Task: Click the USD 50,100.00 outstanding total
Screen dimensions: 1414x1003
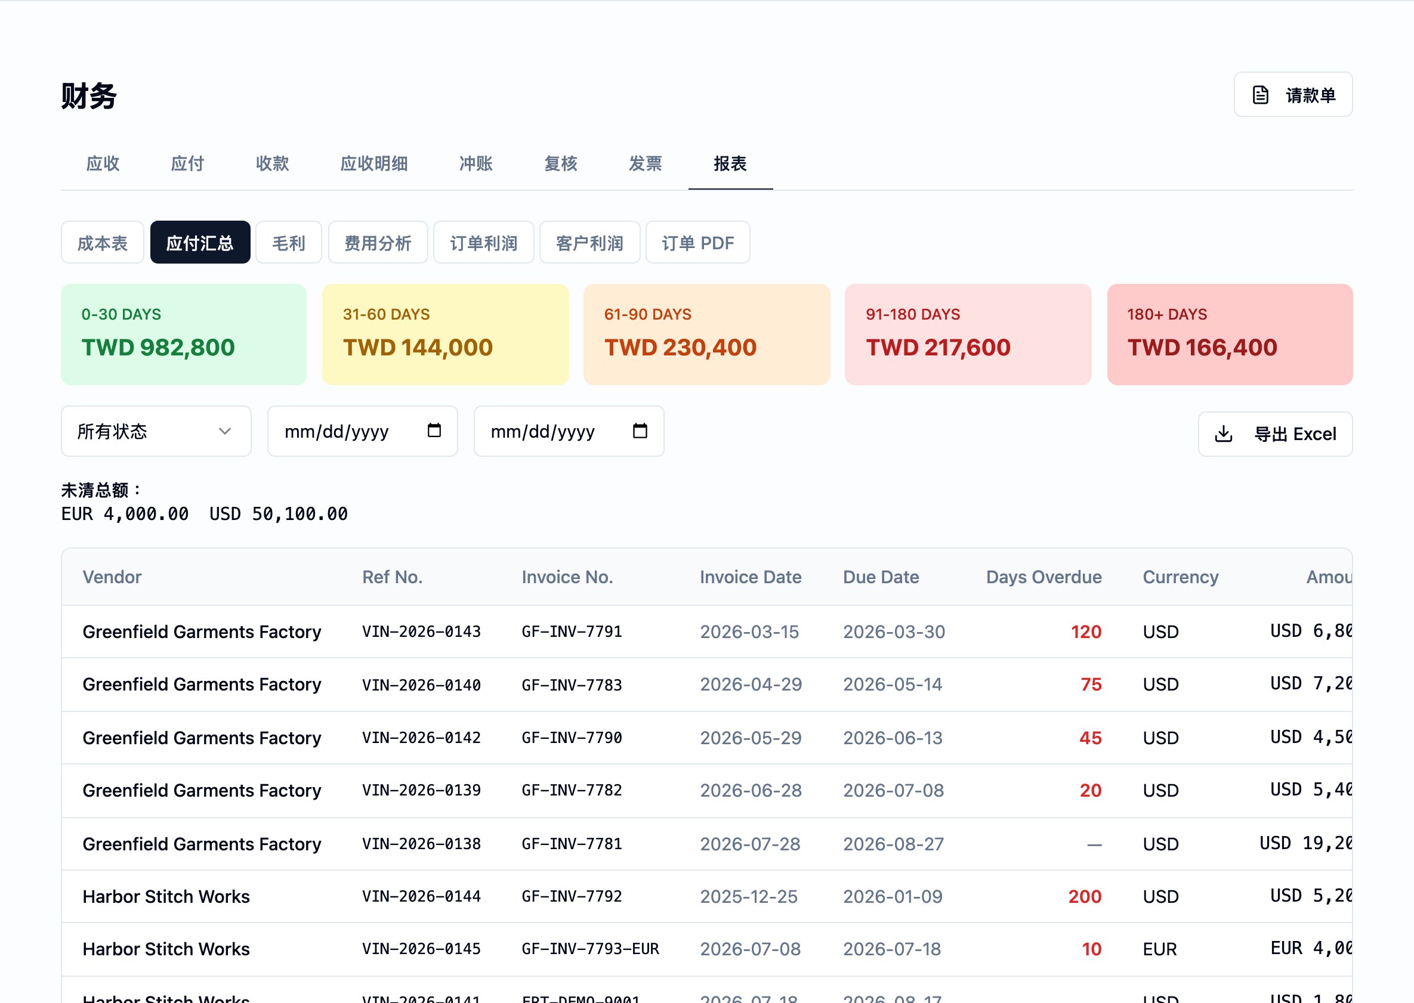Action: (278, 514)
